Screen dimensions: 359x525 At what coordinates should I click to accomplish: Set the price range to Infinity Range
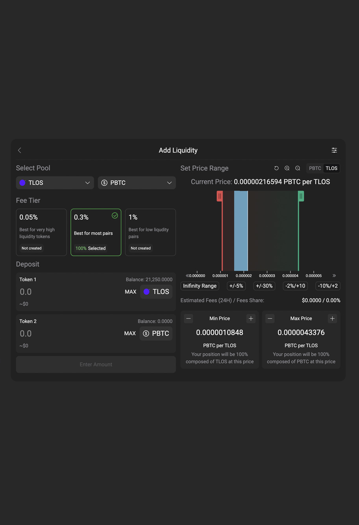click(200, 286)
